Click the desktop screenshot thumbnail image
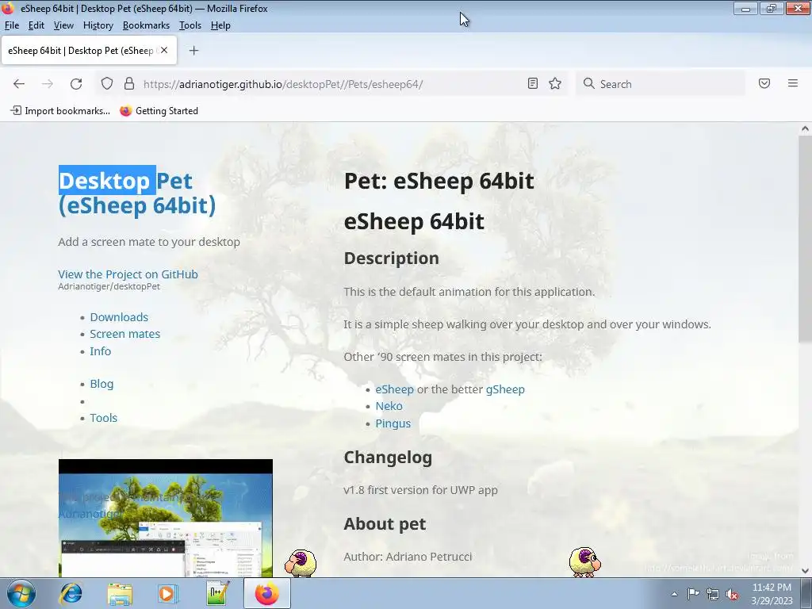Image resolution: width=812 pixels, height=609 pixels. [x=166, y=518]
